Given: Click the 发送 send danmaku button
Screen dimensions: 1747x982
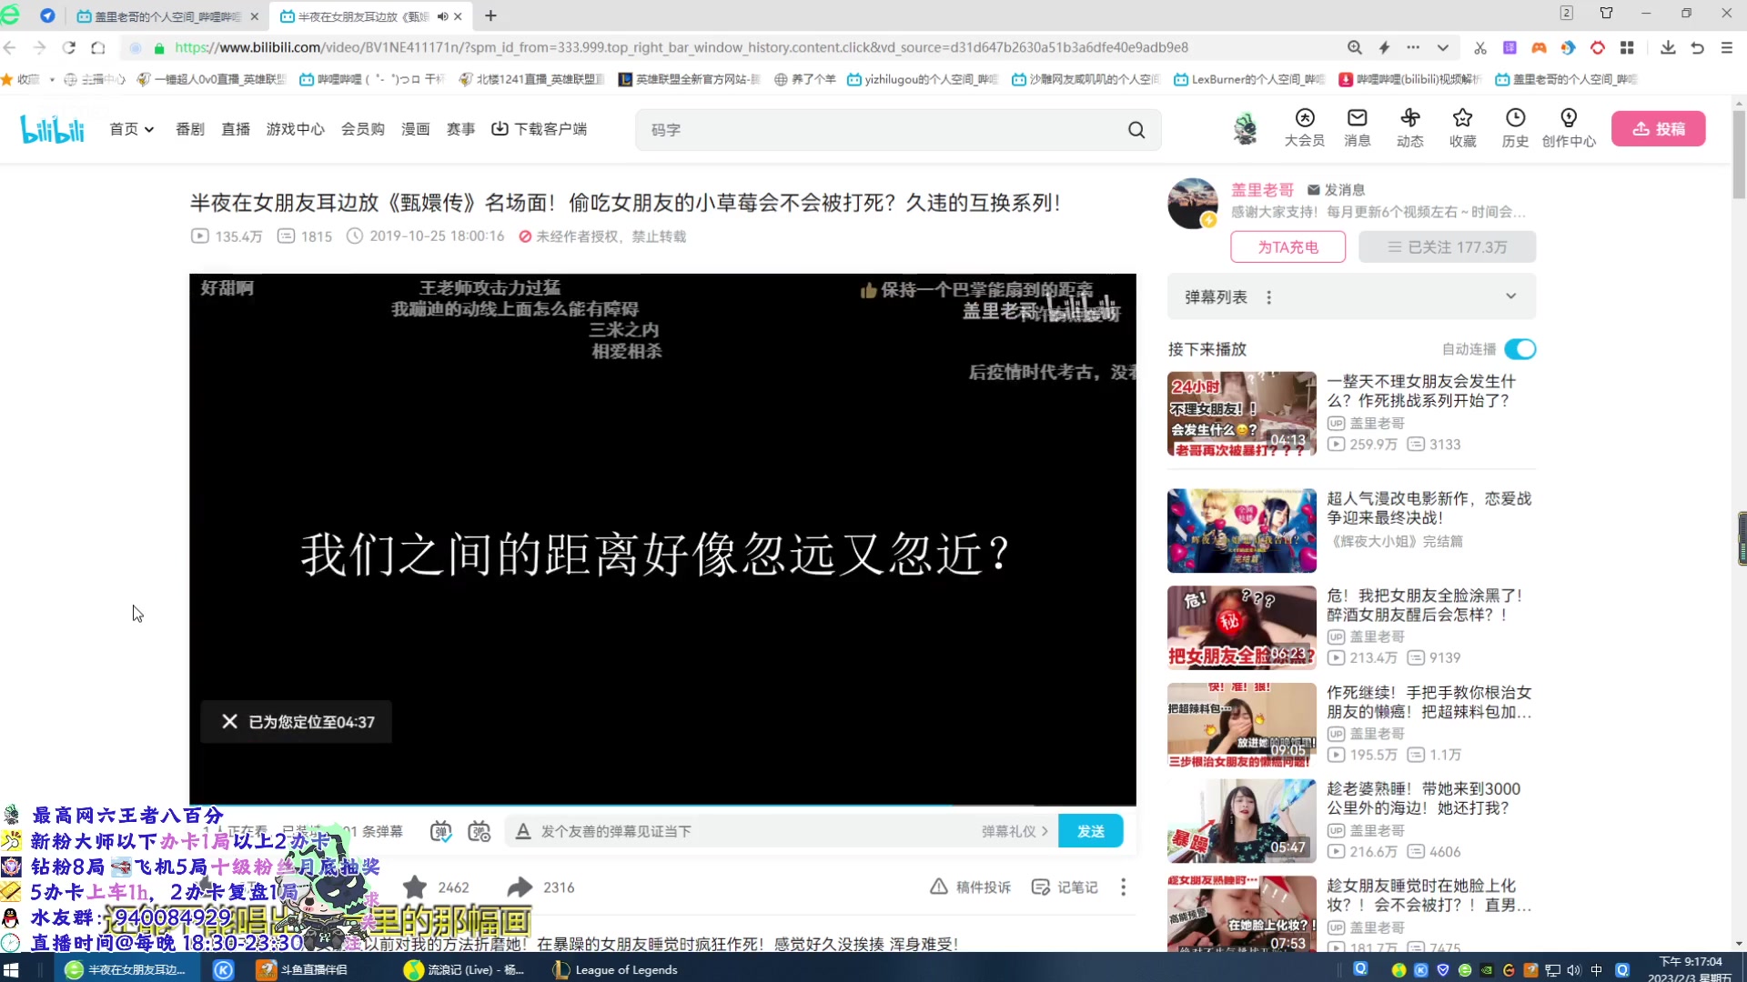Looking at the screenshot, I should click(x=1090, y=831).
